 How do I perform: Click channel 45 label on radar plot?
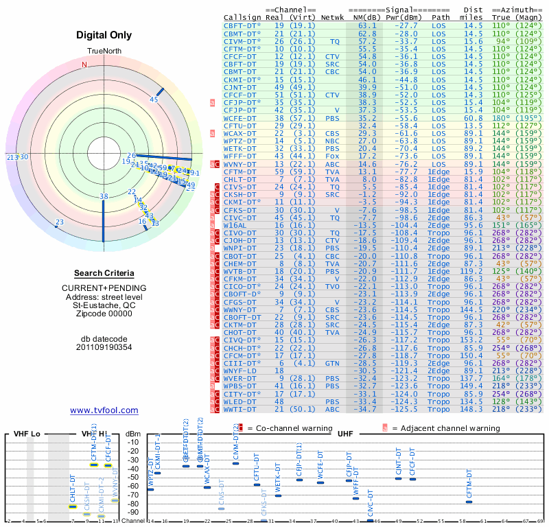(154, 99)
